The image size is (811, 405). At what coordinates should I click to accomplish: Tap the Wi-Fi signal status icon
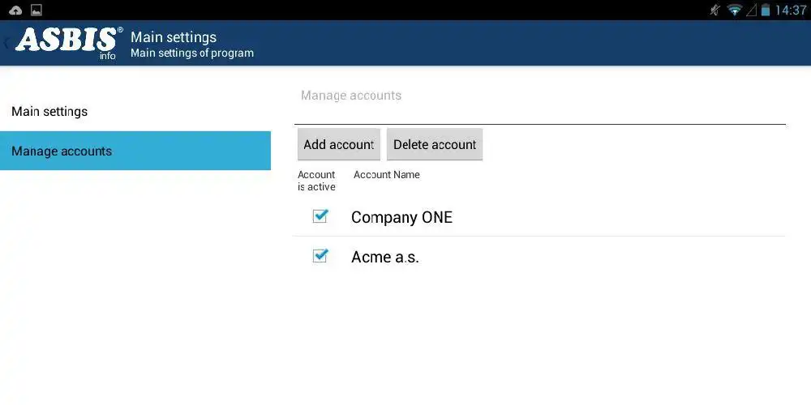point(734,10)
